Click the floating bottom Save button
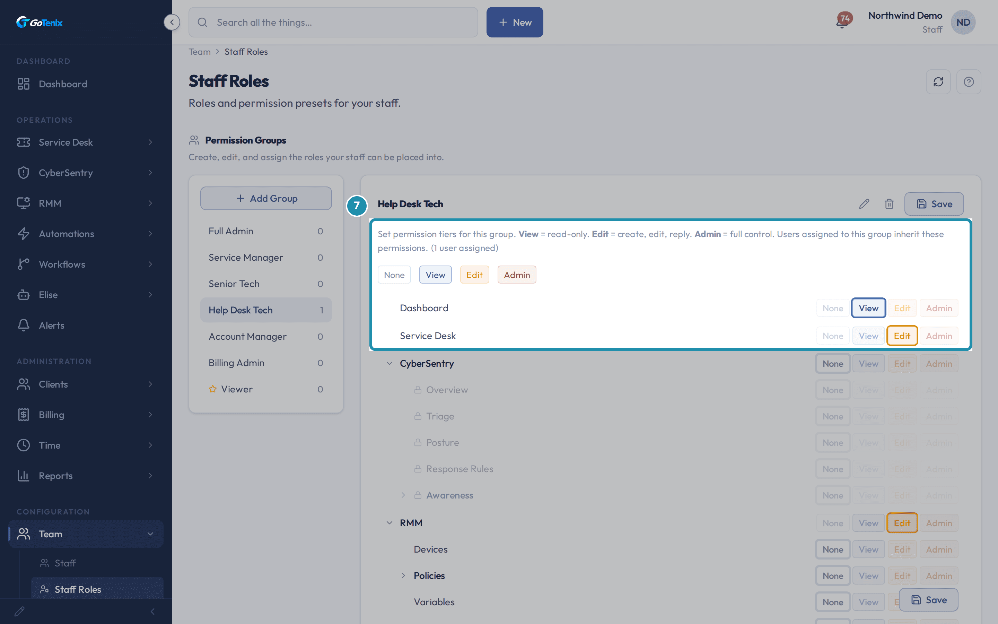Image resolution: width=998 pixels, height=624 pixels. [929, 600]
